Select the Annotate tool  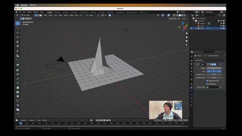tap(18, 51)
